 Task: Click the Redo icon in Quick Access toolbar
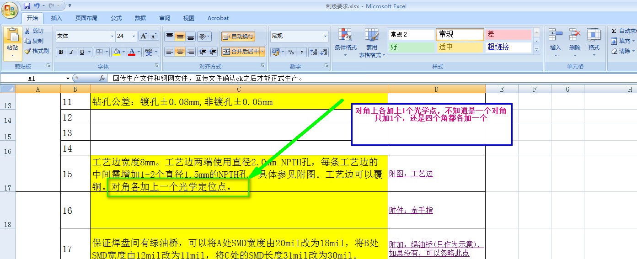(52, 6)
